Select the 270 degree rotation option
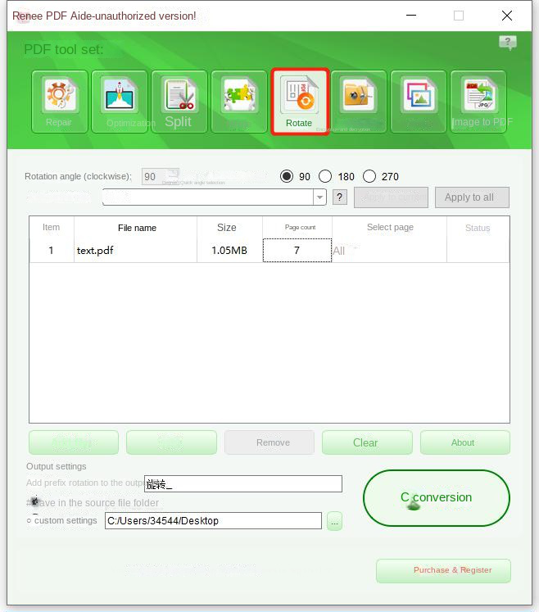This screenshot has width=539, height=612. coord(369,176)
